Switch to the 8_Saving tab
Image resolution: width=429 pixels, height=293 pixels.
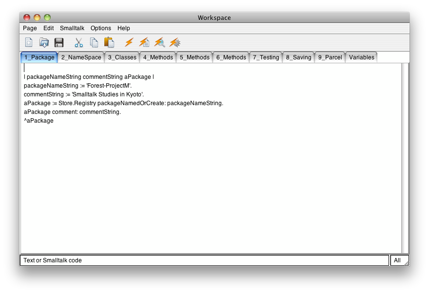pyautogui.click(x=298, y=57)
